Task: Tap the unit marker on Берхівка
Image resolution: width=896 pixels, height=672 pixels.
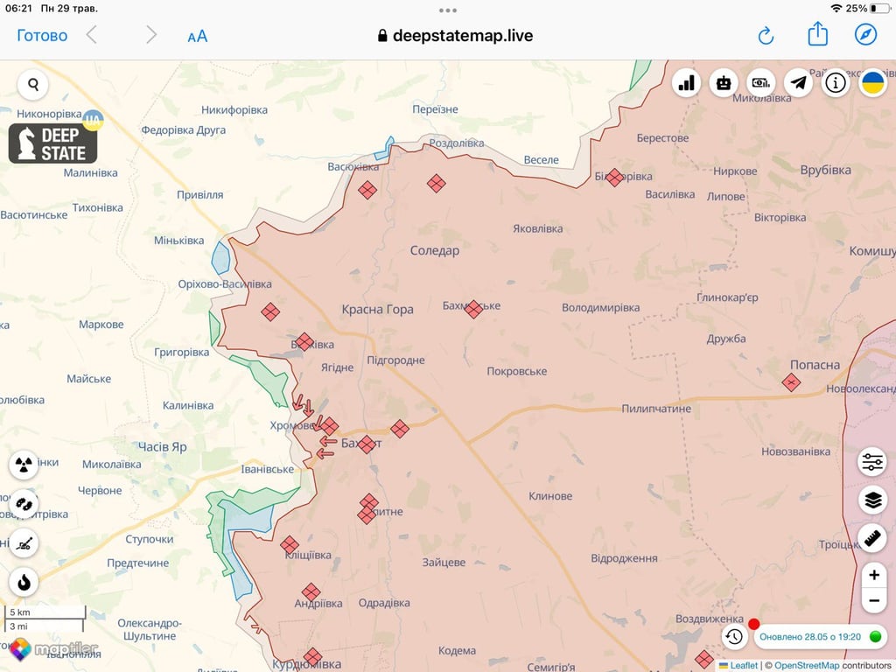Action: point(304,342)
